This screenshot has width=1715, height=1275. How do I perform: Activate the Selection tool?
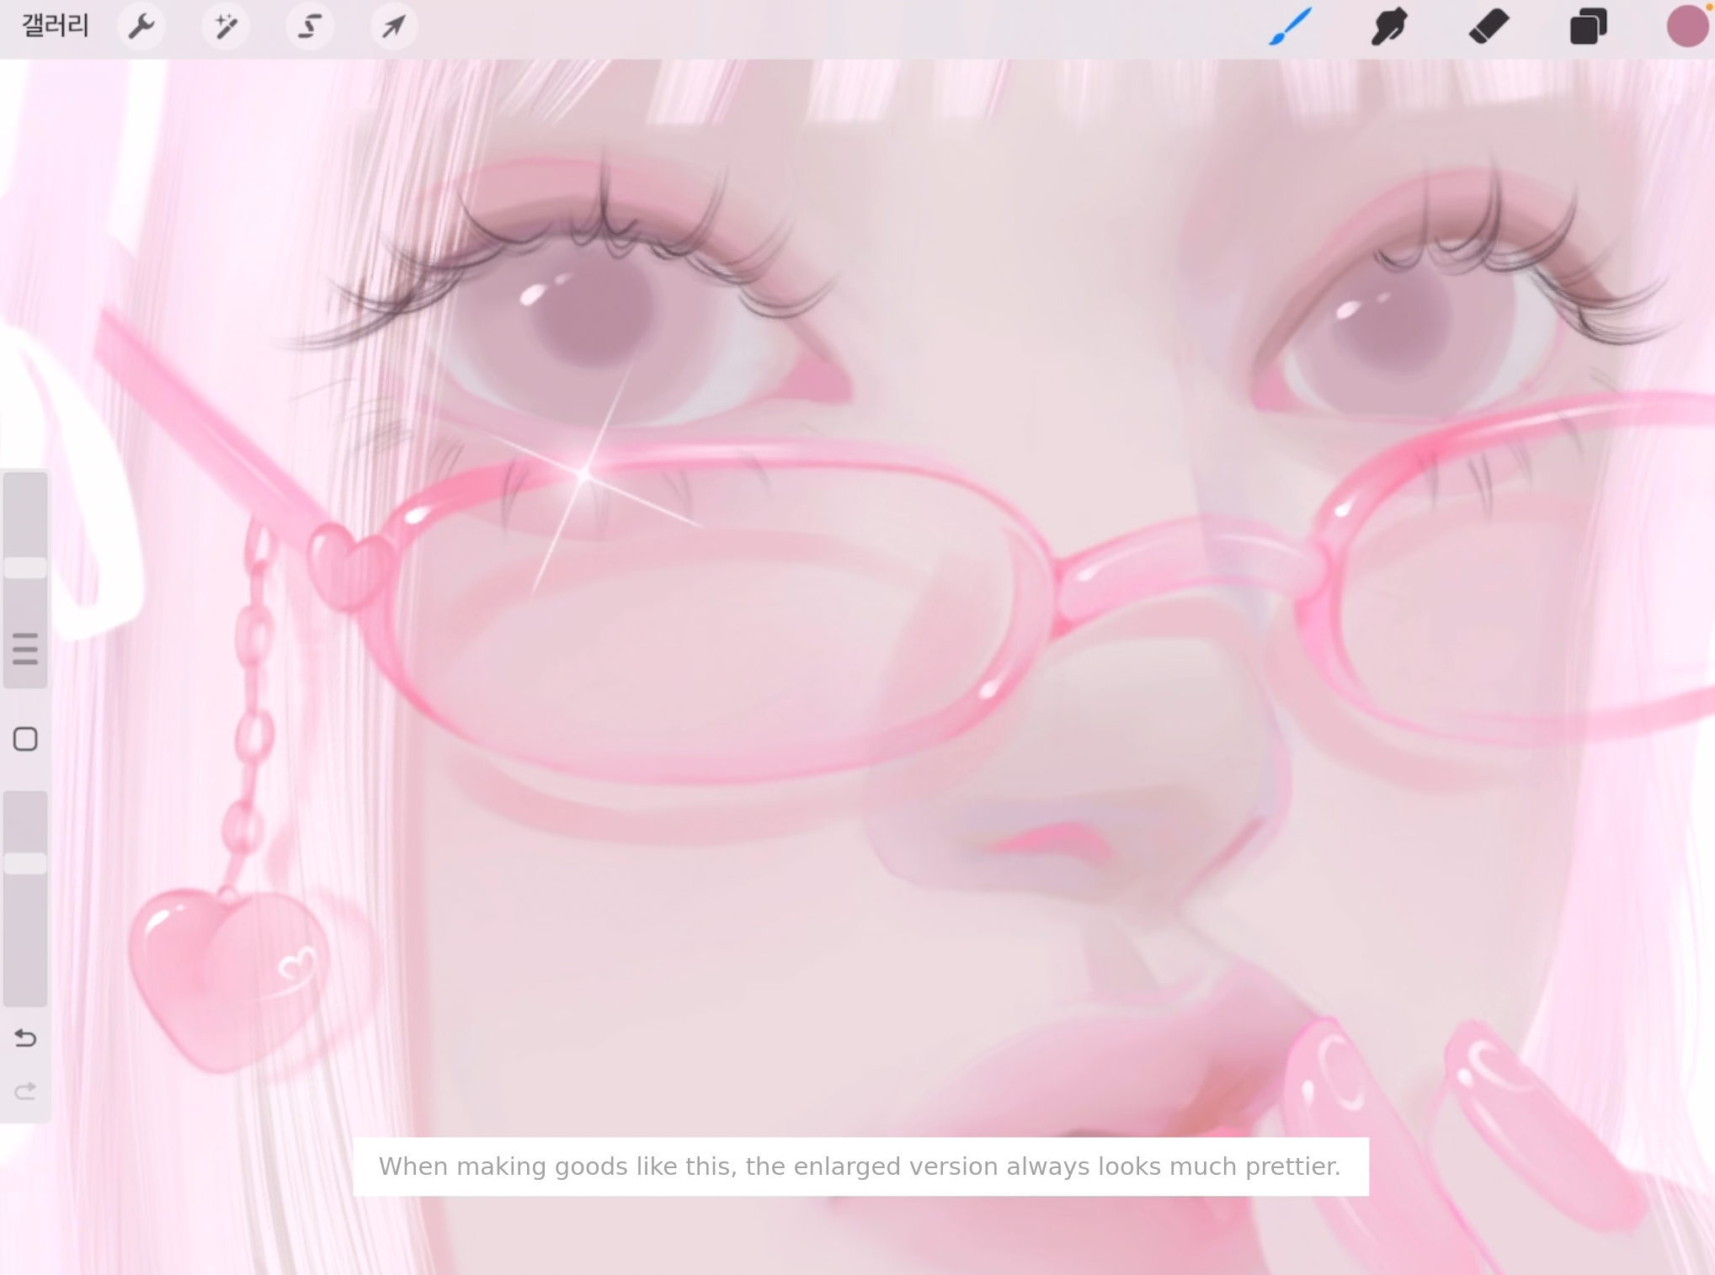pyautogui.click(x=310, y=26)
